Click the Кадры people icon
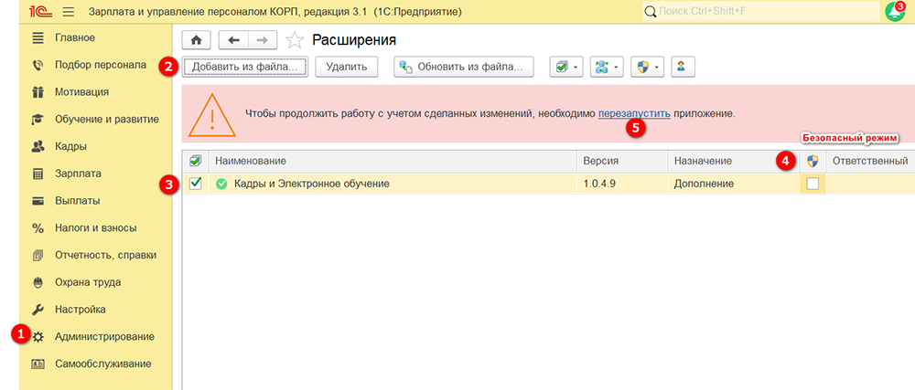This screenshot has width=915, height=390. (x=38, y=146)
